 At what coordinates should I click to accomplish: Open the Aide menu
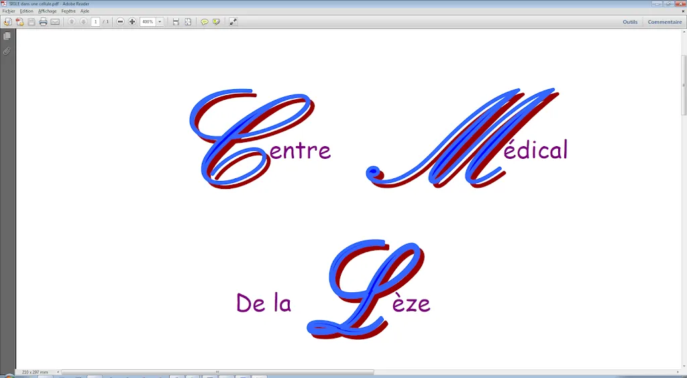(85, 11)
